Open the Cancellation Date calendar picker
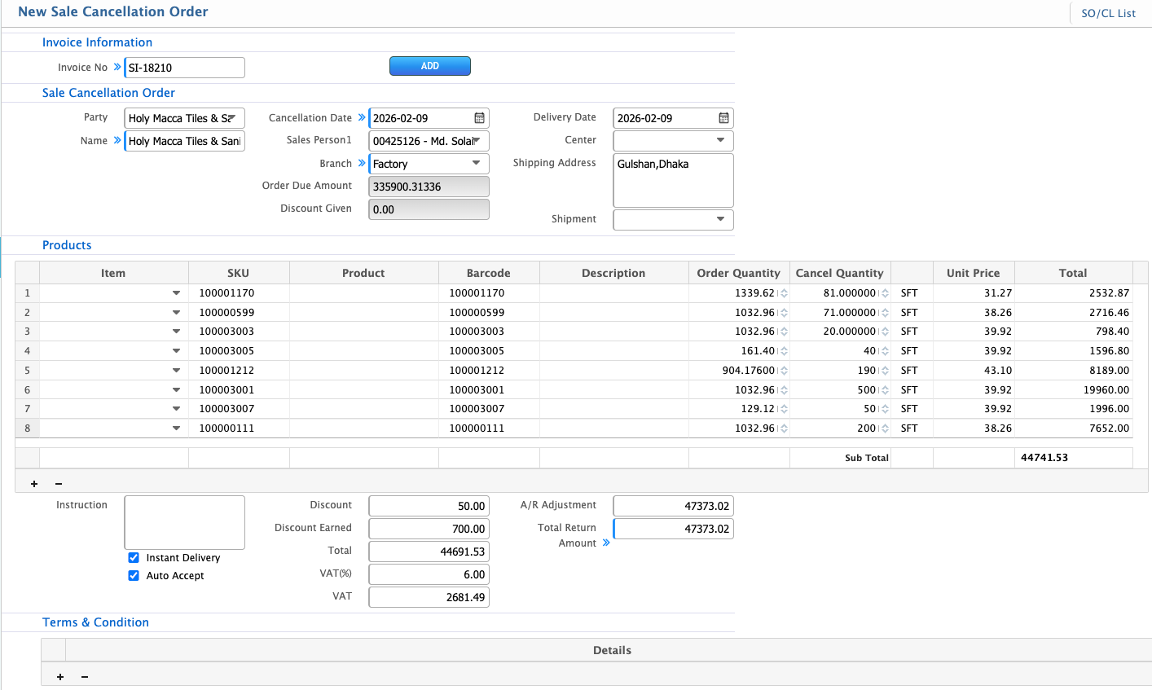 [479, 118]
